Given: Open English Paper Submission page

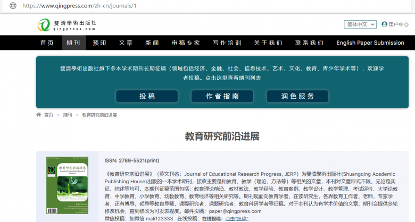Looking at the screenshot, I should tap(370, 43).
